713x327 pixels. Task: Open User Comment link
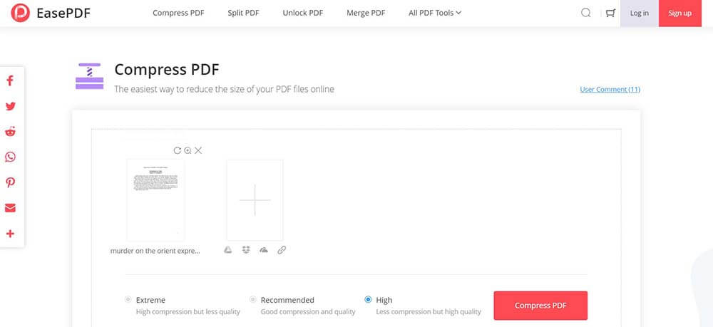pyautogui.click(x=610, y=89)
